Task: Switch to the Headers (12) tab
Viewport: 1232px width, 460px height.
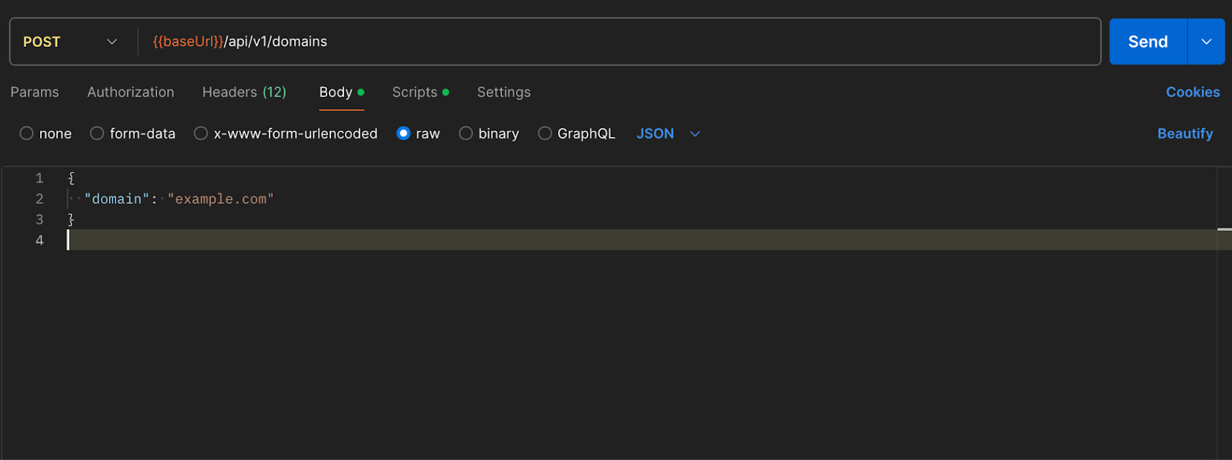Action: click(244, 92)
